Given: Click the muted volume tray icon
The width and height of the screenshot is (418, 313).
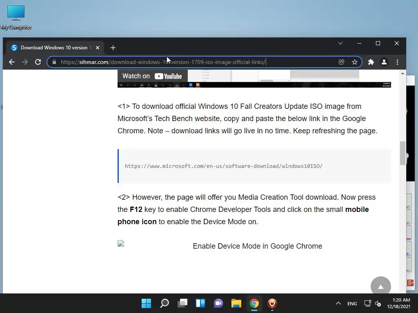Looking at the screenshot, I should click(378, 303).
